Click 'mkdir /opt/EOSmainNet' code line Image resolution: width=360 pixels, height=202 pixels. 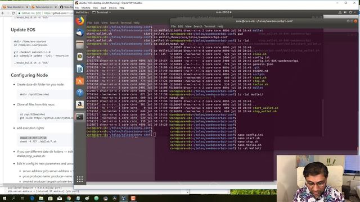tap(34, 94)
